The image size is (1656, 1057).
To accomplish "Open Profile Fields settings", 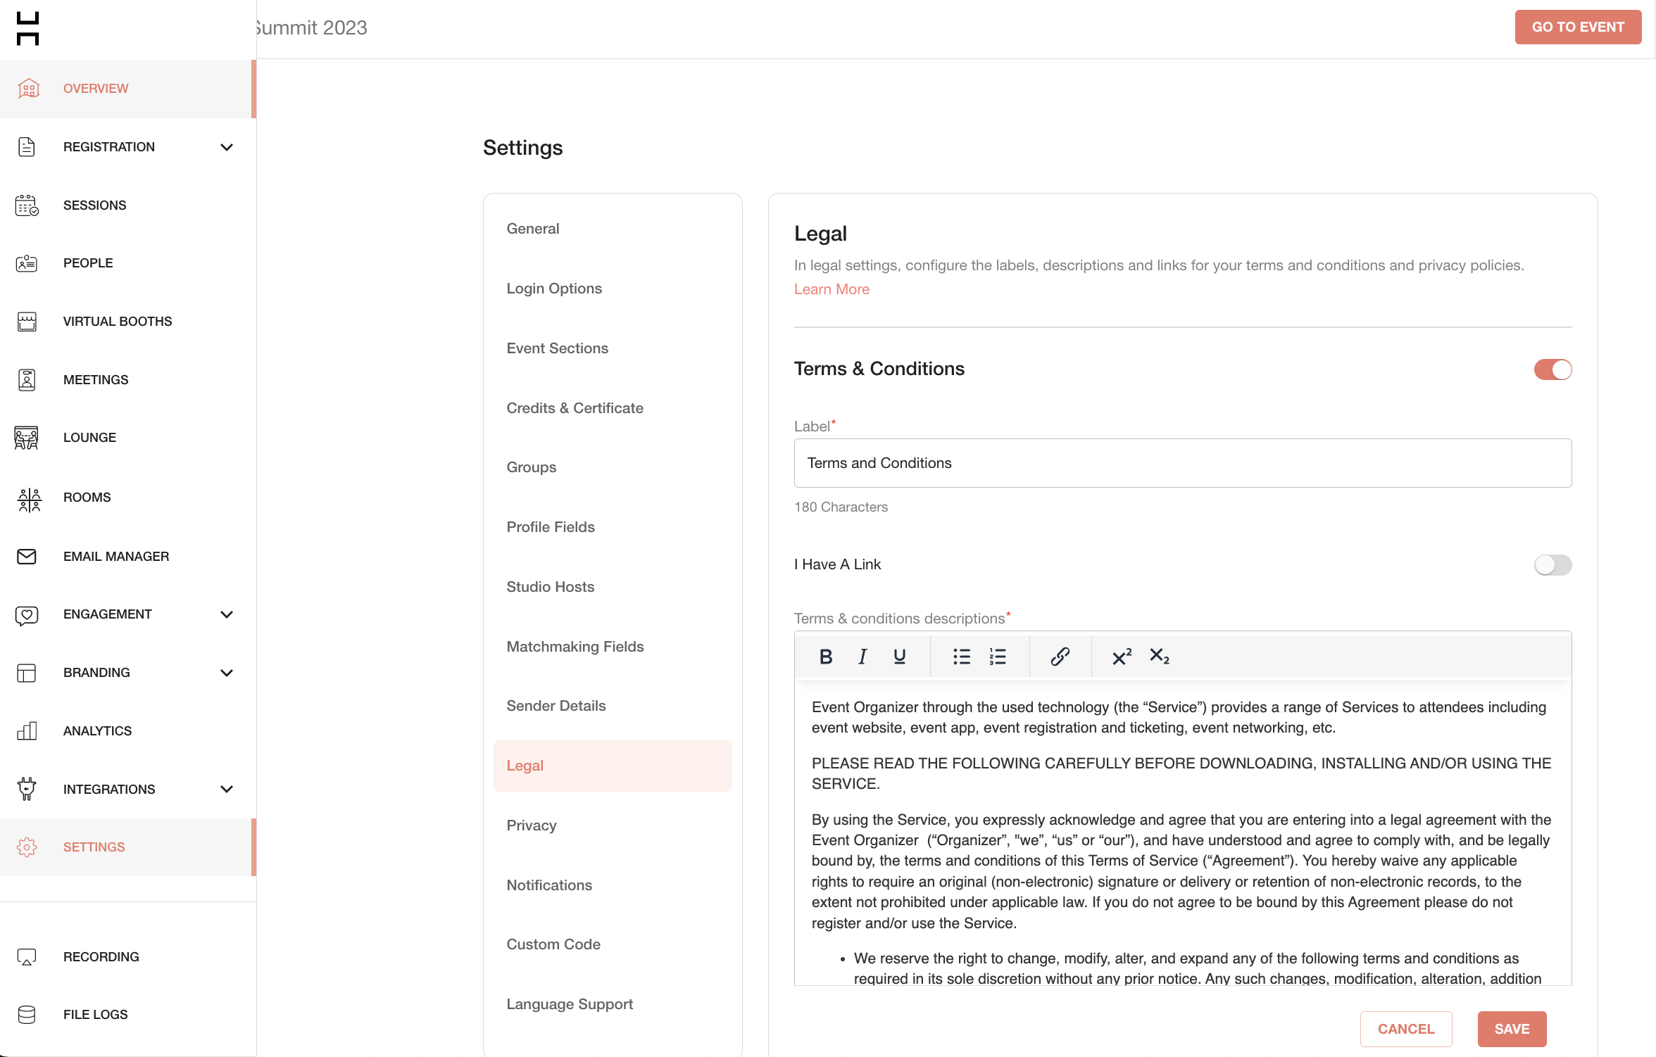I will point(612,527).
